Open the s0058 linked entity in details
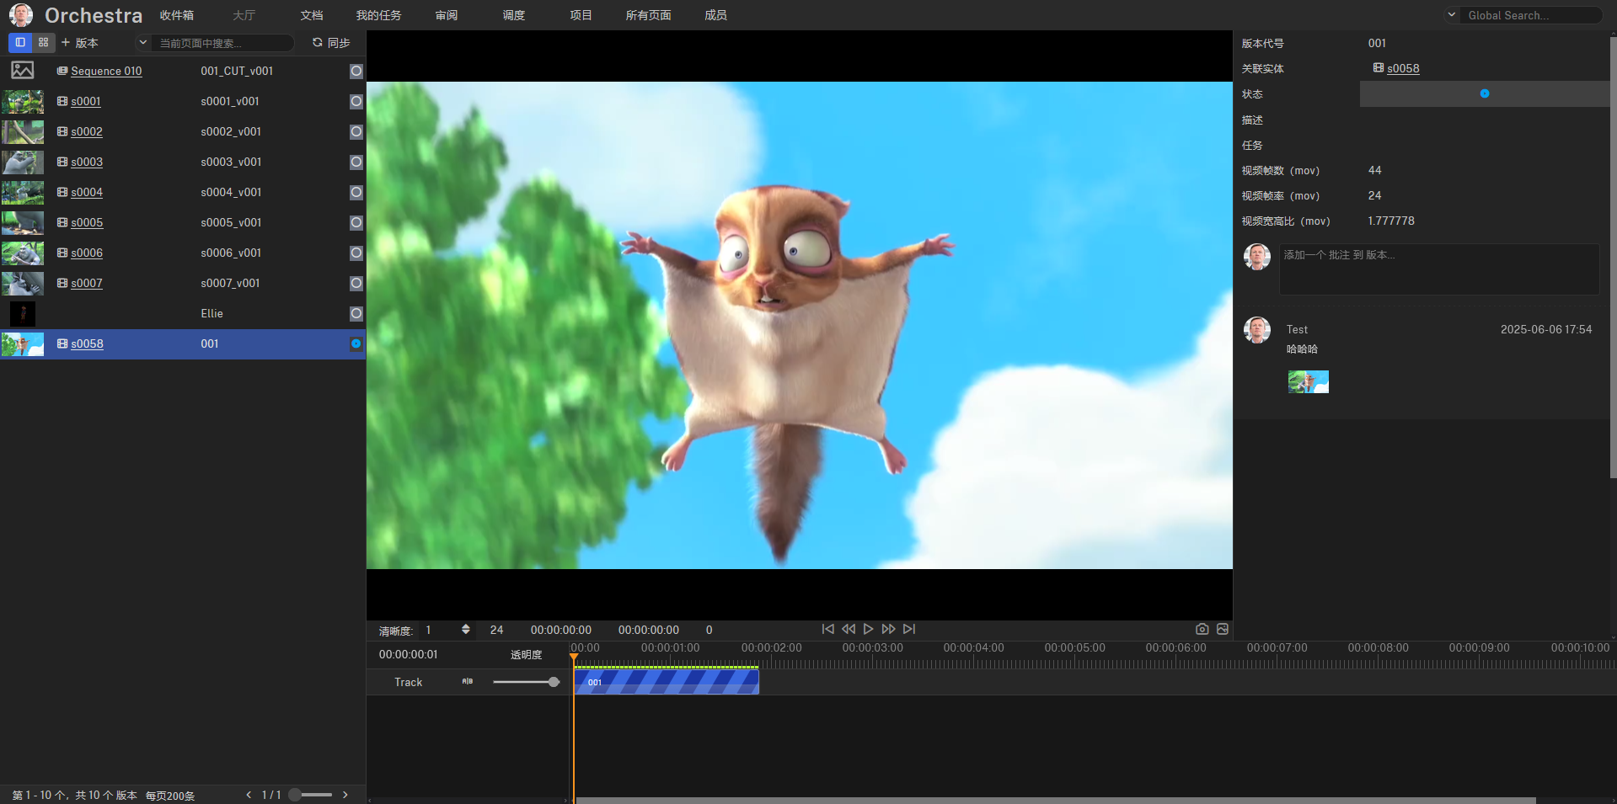This screenshot has height=804, width=1617. click(1403, 68)
